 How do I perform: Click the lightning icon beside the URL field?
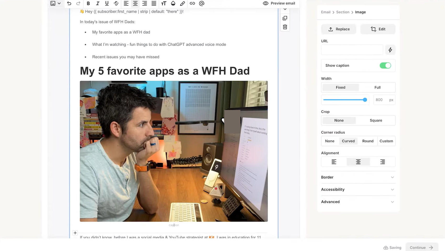point(390,50)
